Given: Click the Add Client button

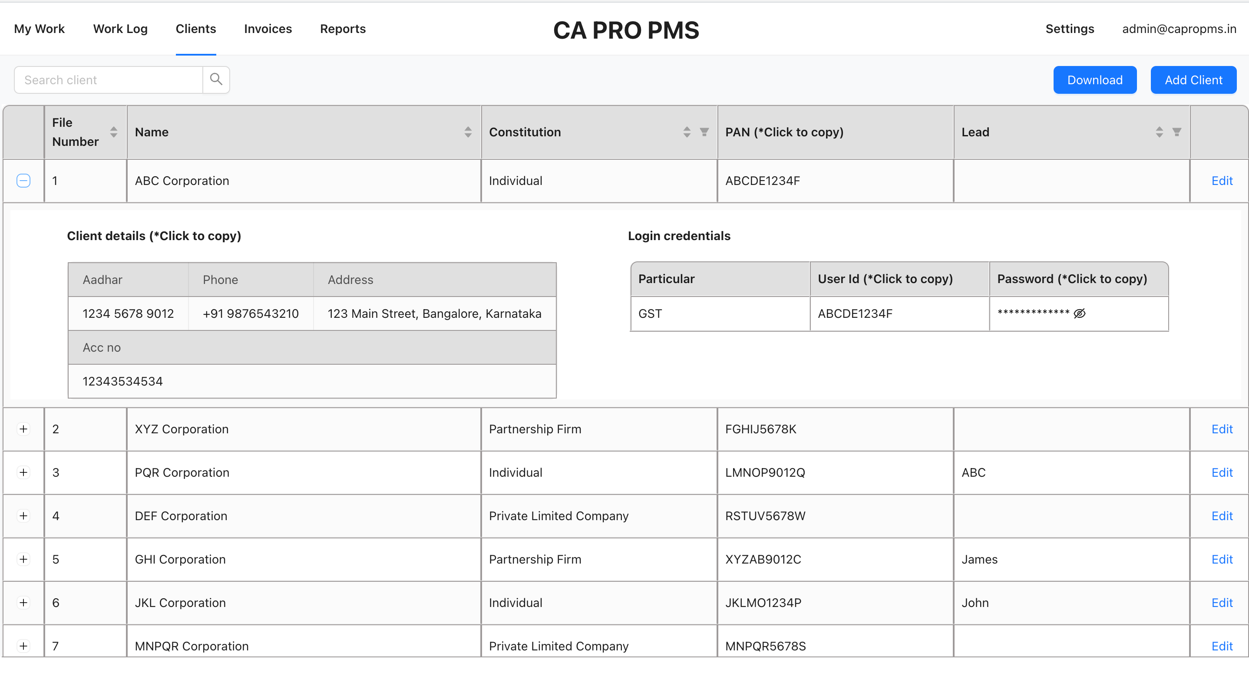Looking at the screenshot, I should tap(1193, 79).
